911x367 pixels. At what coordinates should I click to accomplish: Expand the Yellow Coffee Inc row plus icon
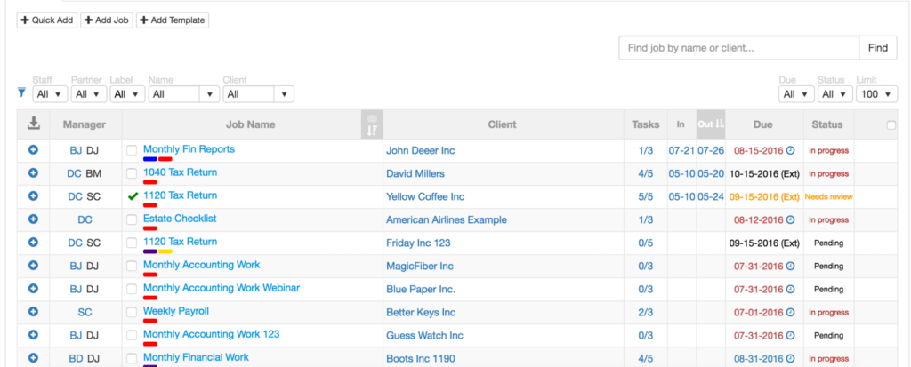[33, 196]
